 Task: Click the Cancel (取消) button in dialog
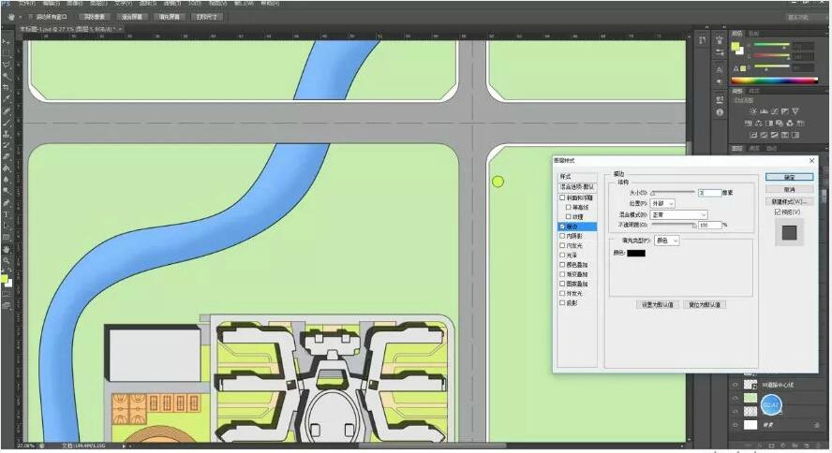789,189
